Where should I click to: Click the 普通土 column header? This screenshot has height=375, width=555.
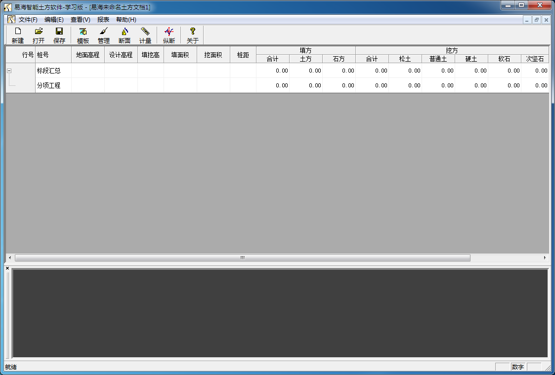[438, 59]
